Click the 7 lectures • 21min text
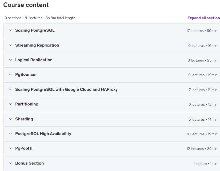 pyautogui.click(x=203, y=90)
